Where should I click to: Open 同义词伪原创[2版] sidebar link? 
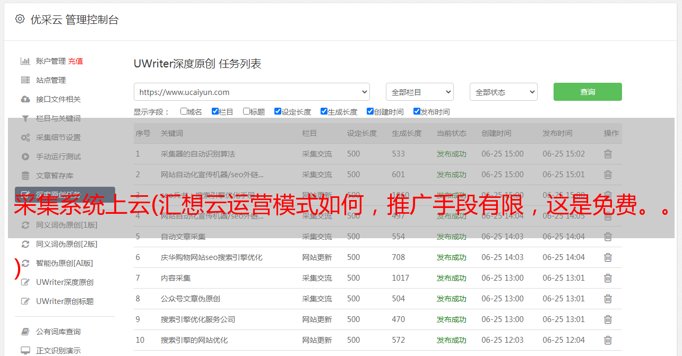pyautogui.click(x=66, y=244)
